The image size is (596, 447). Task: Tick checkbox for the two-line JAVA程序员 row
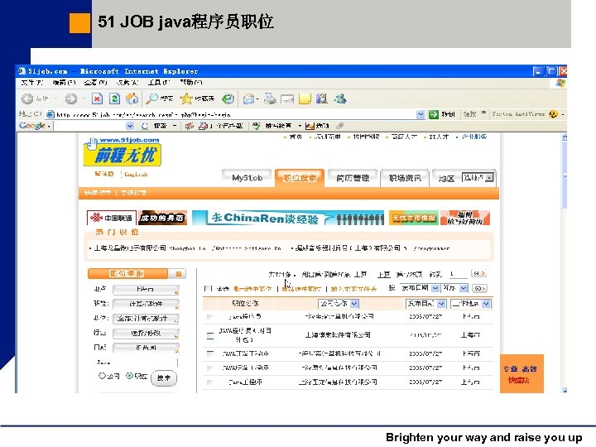(209, 335)
